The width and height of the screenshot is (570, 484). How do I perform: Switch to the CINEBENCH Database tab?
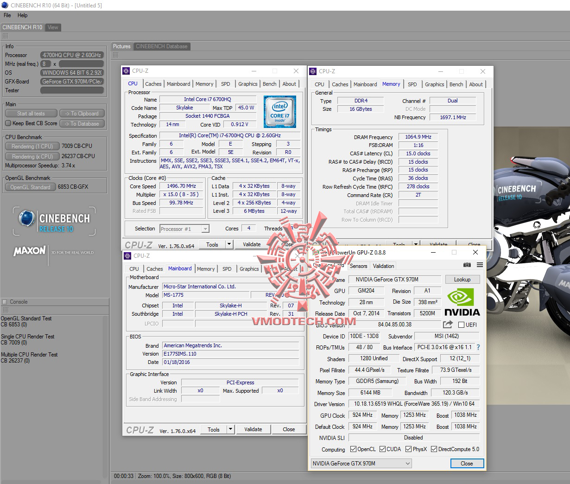tap(162, 46)
